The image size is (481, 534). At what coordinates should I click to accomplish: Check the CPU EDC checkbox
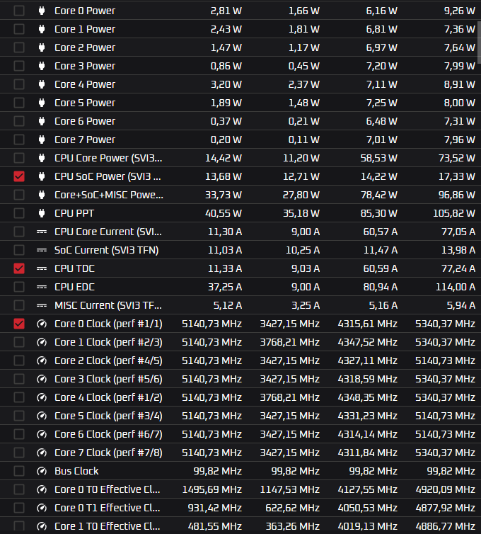pyautogui.click(x=19, y=286)
